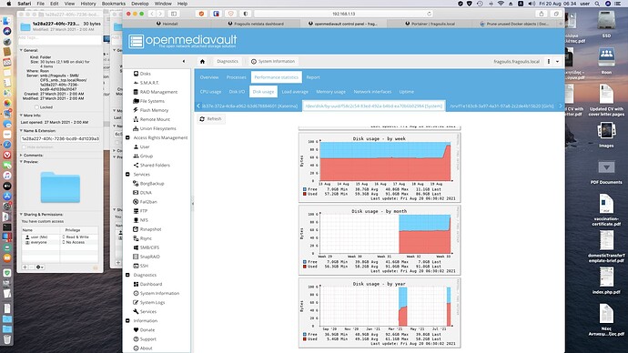Screen dimensions: 628x353
Task: Switch to the CPU usage tab
Action: 210,92
